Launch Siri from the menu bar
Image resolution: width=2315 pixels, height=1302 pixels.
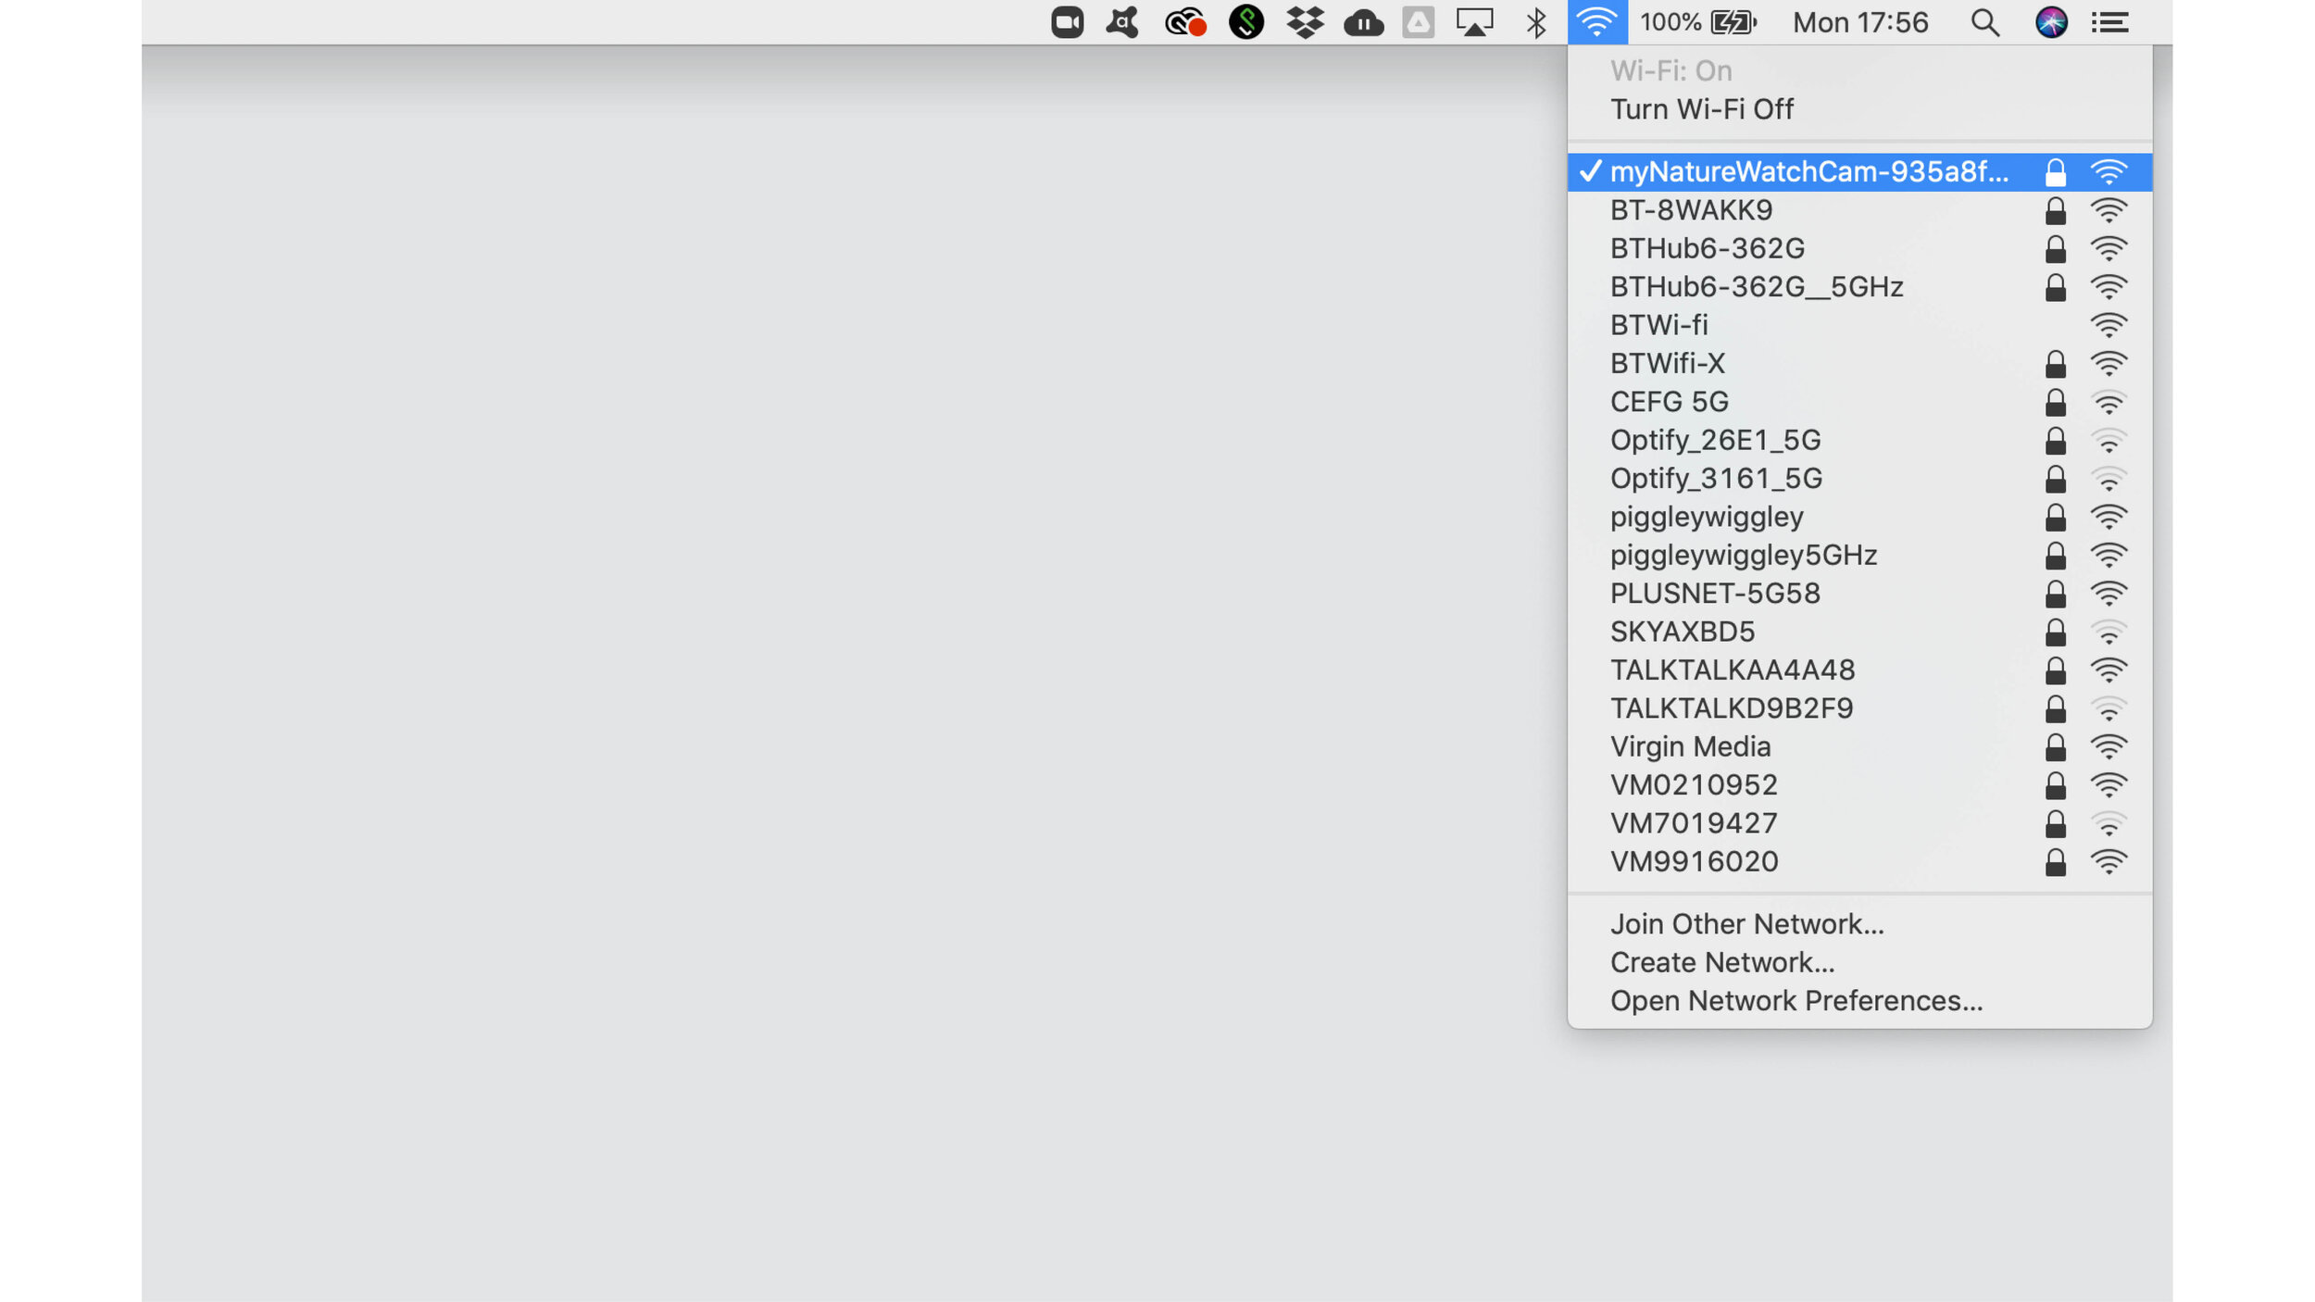pyautogui.click(x=2051, y=22)
